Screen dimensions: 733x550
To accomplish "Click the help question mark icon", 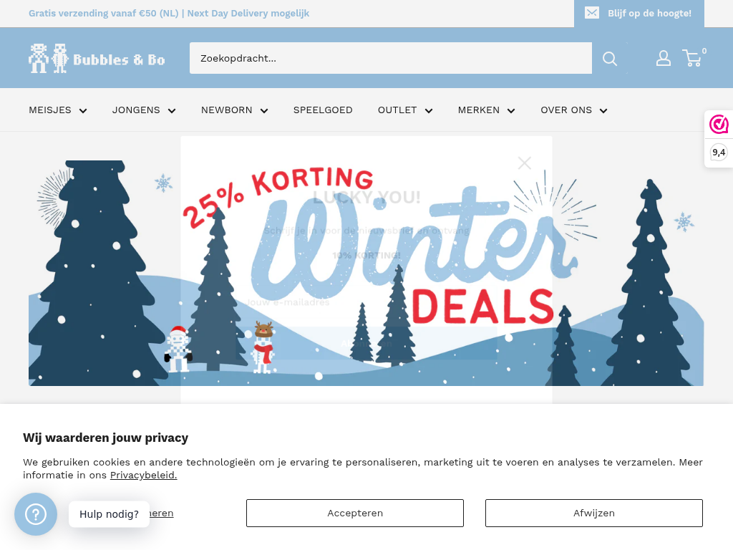I will [36, 514].
